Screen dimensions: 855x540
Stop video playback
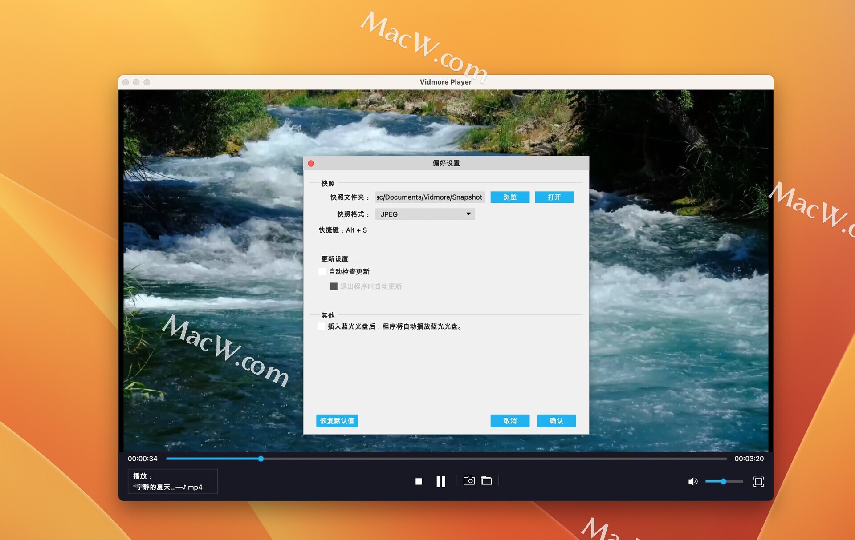(419, 481)
